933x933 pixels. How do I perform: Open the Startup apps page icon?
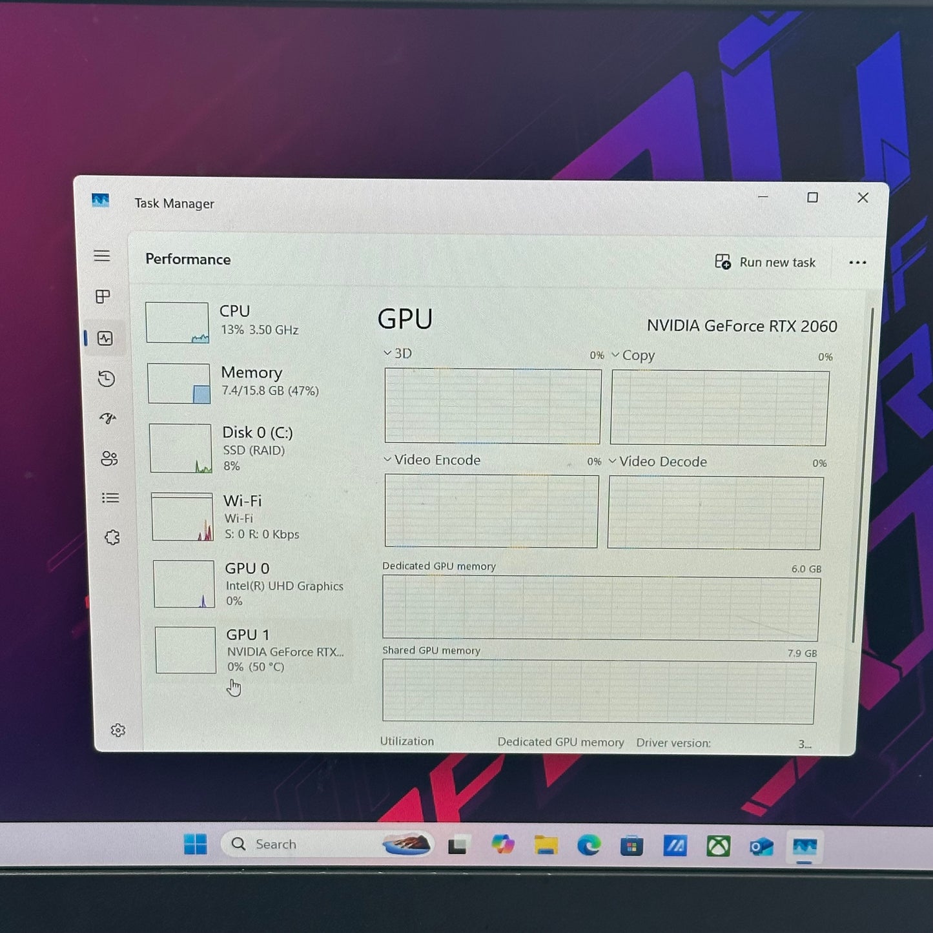[108, 418]
